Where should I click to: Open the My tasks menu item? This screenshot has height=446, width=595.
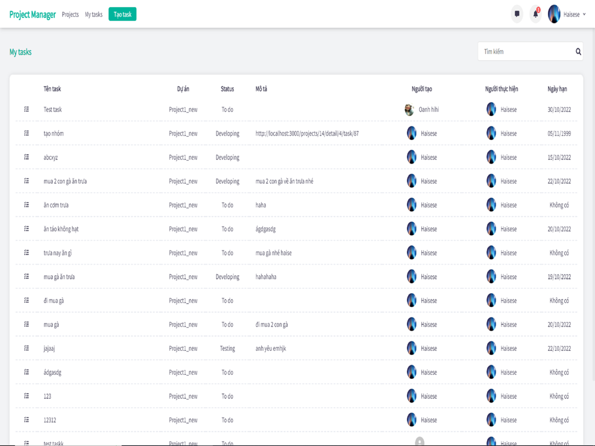(94, 14)
